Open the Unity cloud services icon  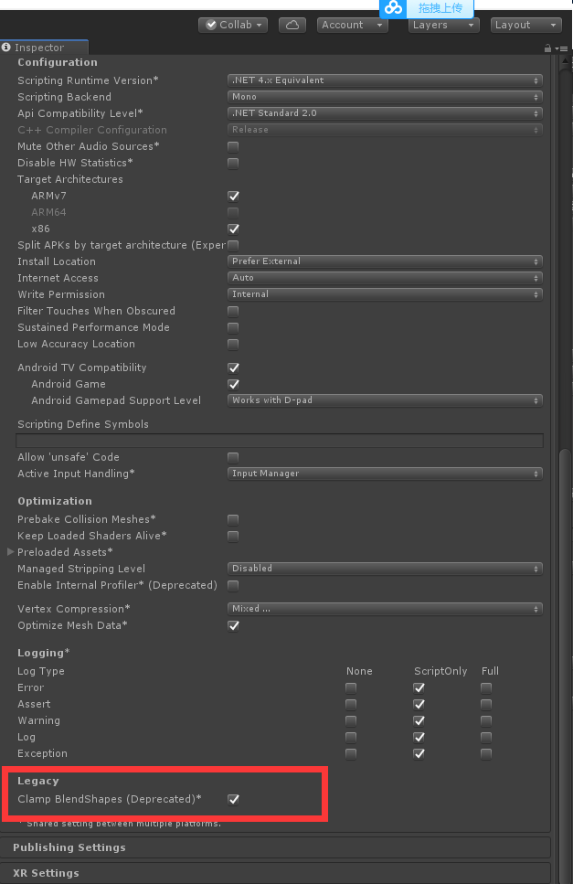coord(292,25)
